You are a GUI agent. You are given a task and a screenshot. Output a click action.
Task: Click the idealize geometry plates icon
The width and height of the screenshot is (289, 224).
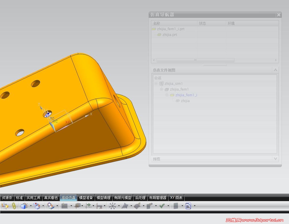(37, 206)
